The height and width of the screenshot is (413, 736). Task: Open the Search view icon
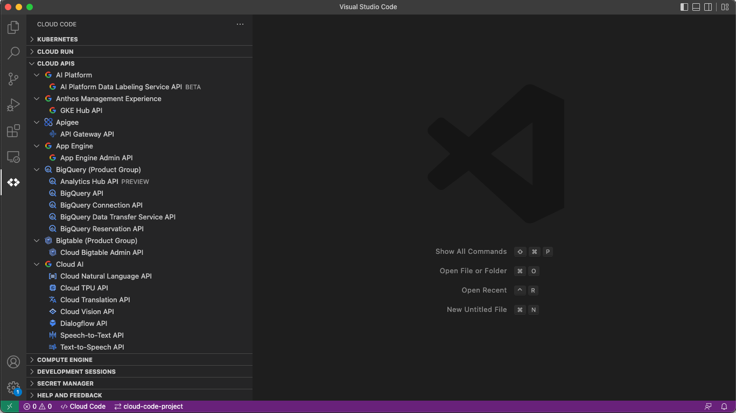click(13, 53)
